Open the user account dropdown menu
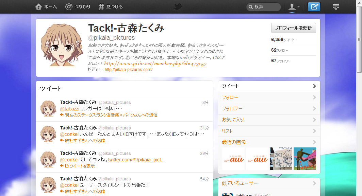This screenshot has height=196, width=362. [x=294, y=7]
